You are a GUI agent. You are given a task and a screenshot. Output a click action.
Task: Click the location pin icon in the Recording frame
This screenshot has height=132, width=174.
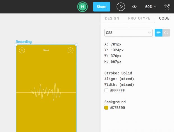tap(70, 51)
